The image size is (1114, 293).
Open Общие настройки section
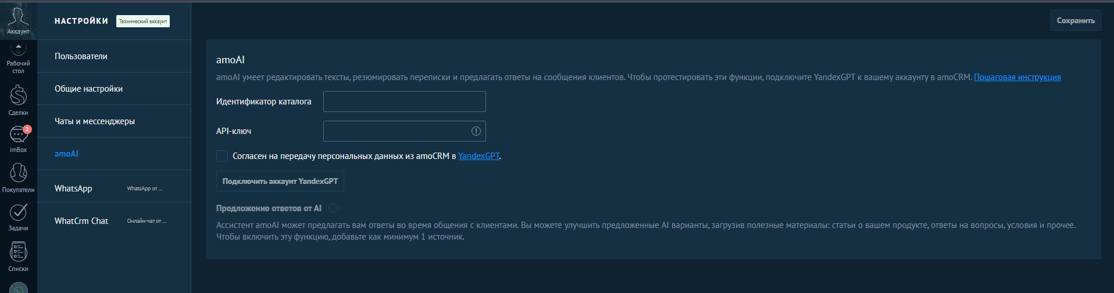pyautogui.click(x=114, y=89)
